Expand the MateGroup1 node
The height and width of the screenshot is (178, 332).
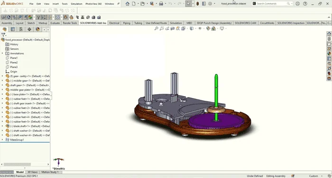pos(2,140)
